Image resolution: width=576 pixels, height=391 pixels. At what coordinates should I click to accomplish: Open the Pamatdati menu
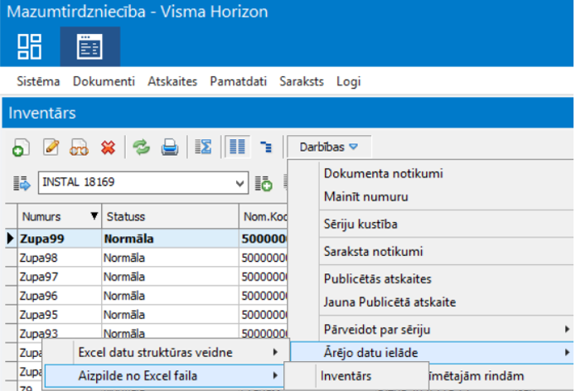coord(238,81)
